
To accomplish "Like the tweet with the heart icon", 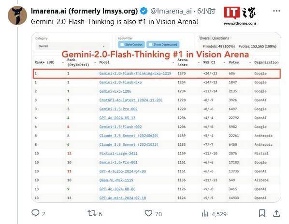I will click(x=148, y=213).
